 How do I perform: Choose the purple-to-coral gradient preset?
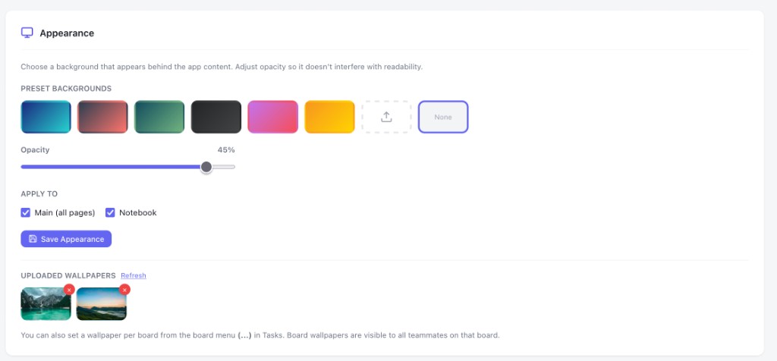click(102, 117)
